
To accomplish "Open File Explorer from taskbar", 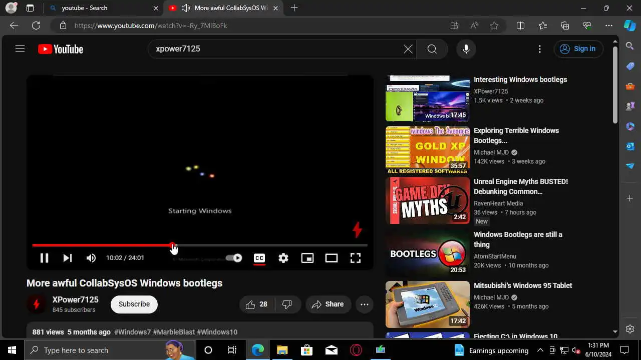I will 282,350.
